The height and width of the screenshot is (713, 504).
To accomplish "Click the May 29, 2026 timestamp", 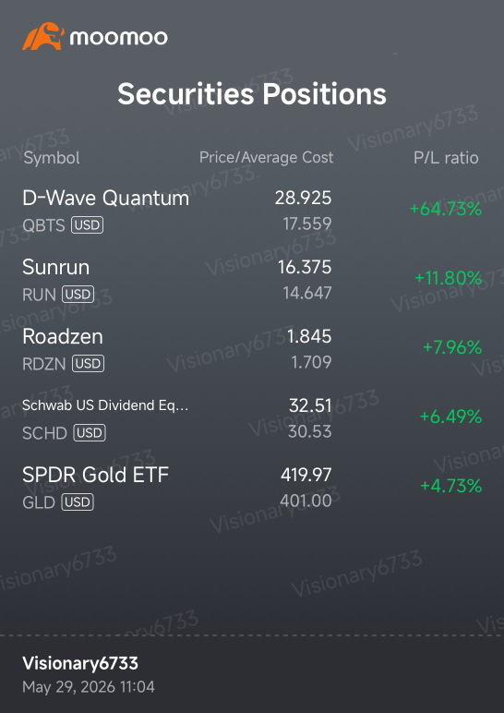I will pos(89,686).
